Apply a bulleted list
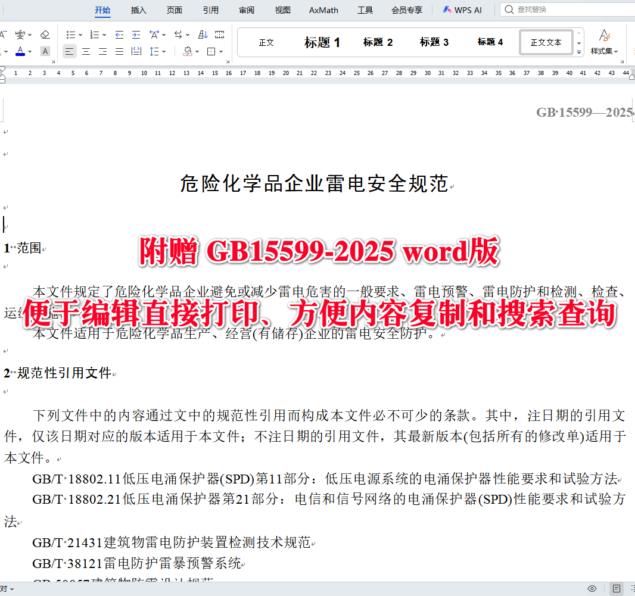 coord(71,34)
